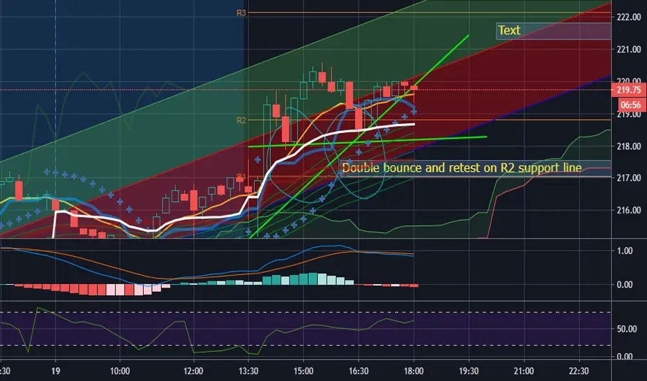
Task: Click the 16:30 time axis label
Action: pyautogui.click(x=359, y=371)
